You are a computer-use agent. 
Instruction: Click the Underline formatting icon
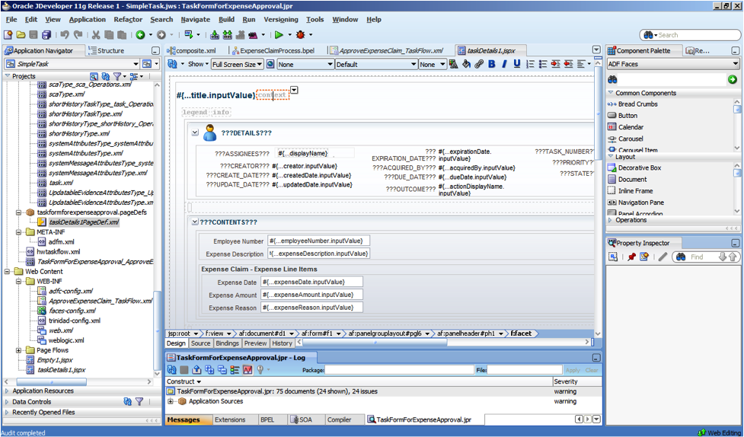517,65
